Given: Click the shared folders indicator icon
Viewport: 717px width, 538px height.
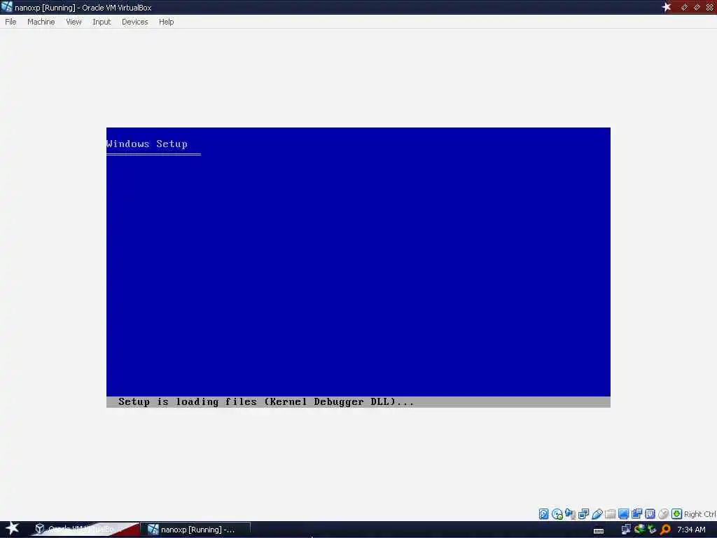Looking at the screenshot, I should [610, 513].
